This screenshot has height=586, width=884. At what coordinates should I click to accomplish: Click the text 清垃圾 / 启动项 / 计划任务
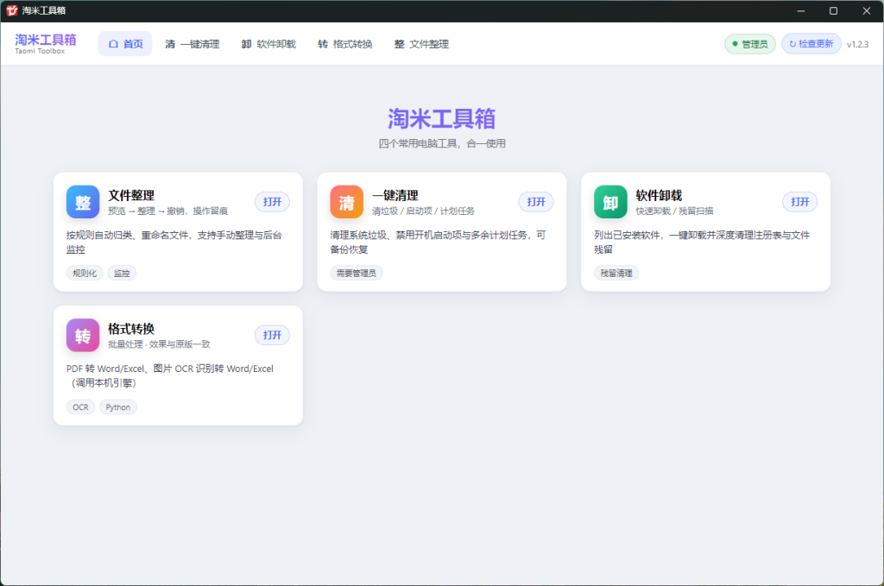pos(423,211)
